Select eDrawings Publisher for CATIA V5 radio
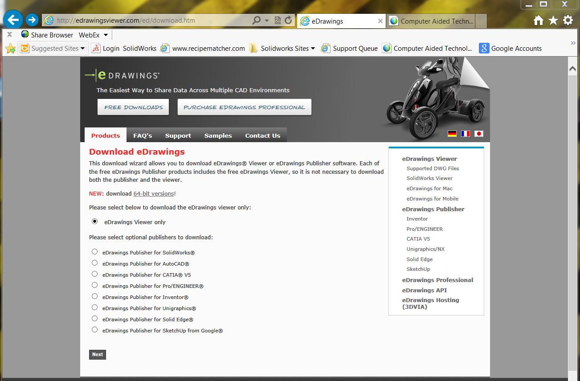580x381 pixels. pyautogui.click(x=94, y=274)
